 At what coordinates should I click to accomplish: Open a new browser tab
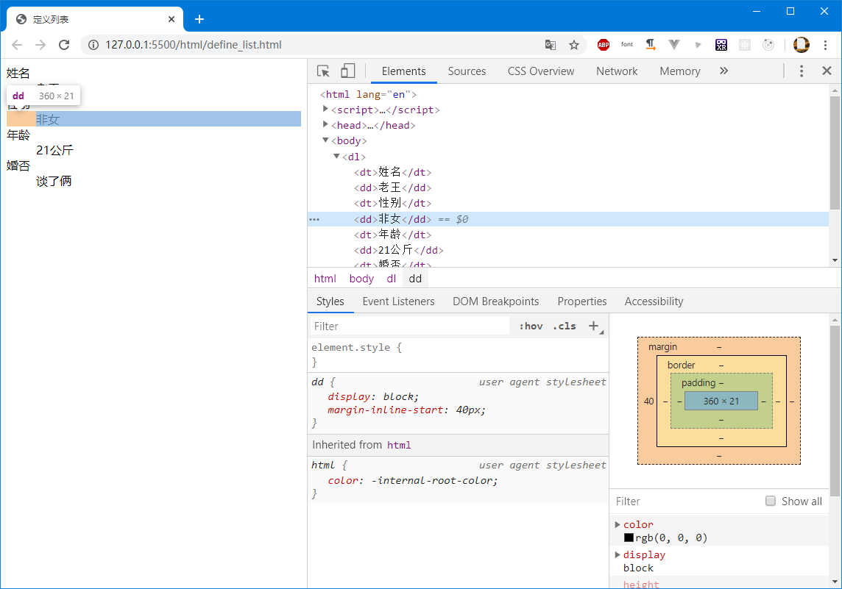(199, 19)
